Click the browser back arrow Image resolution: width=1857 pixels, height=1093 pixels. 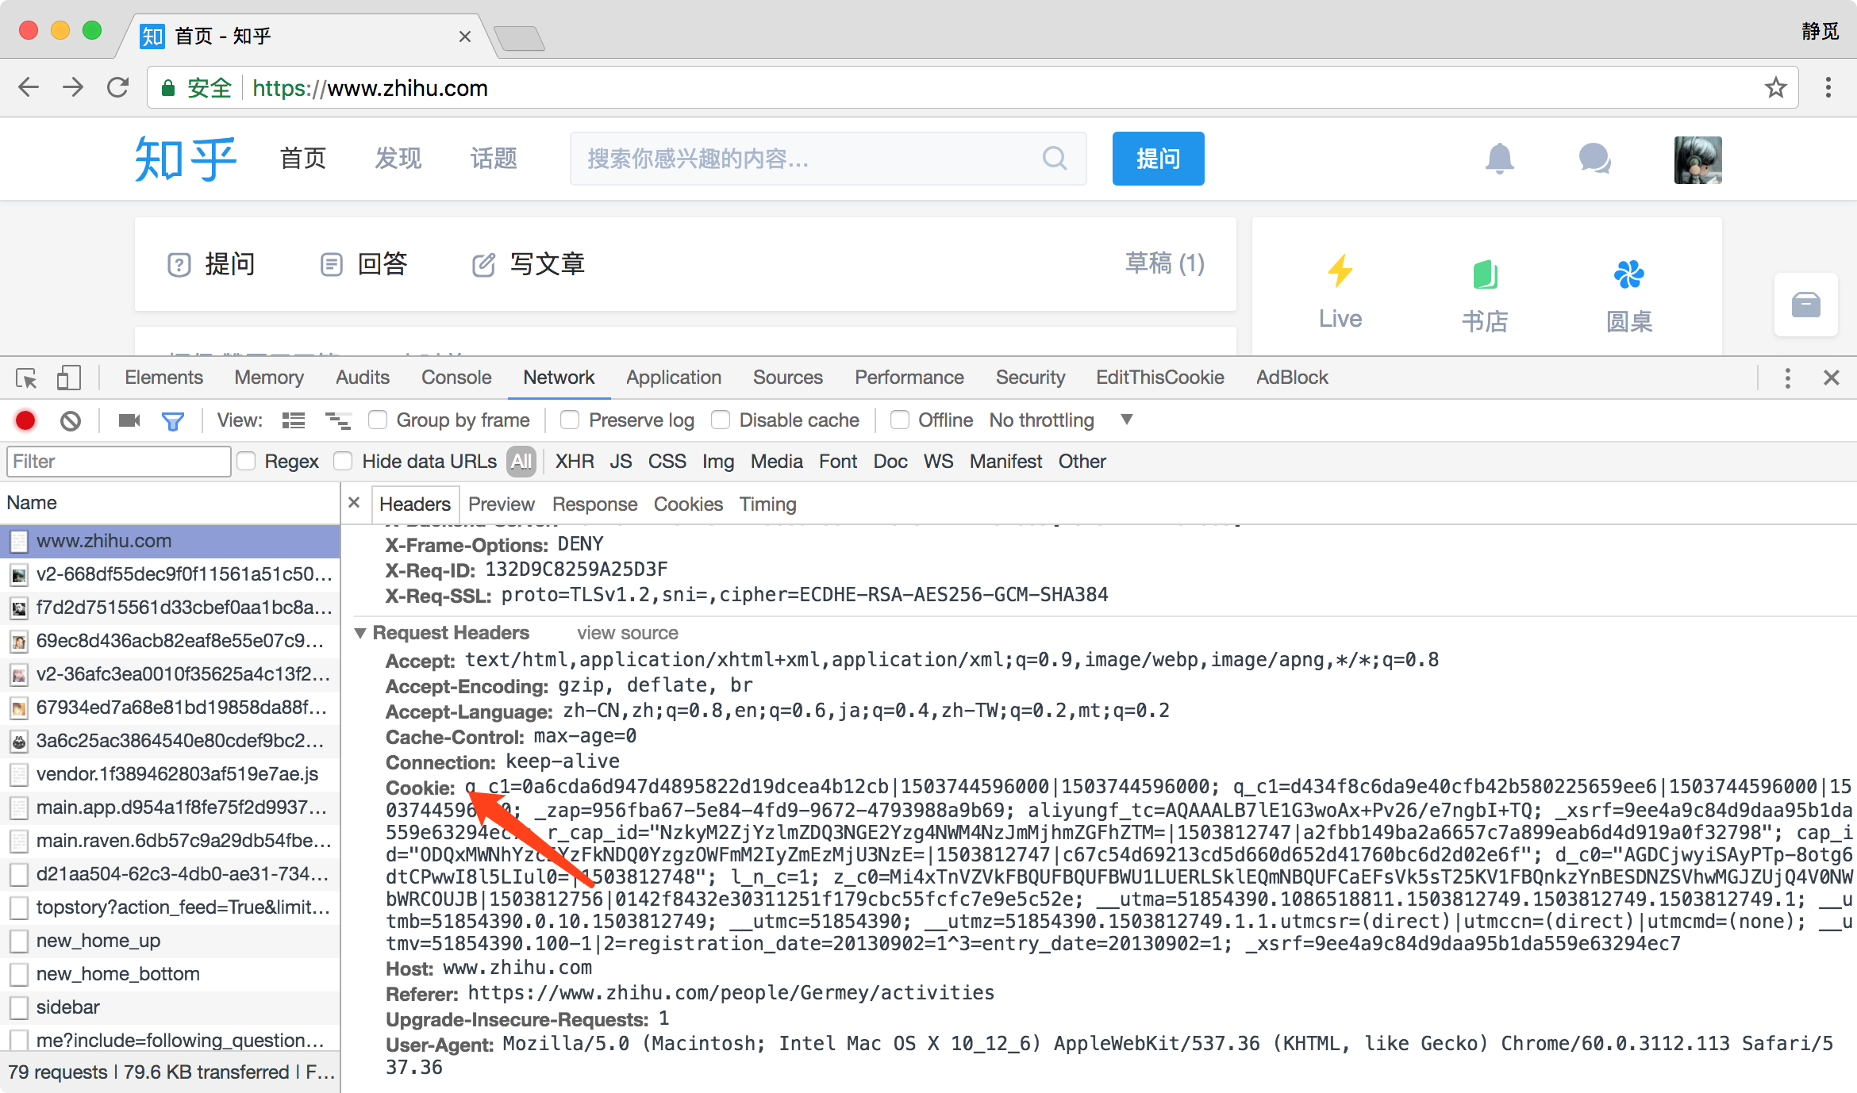point(29,87)
